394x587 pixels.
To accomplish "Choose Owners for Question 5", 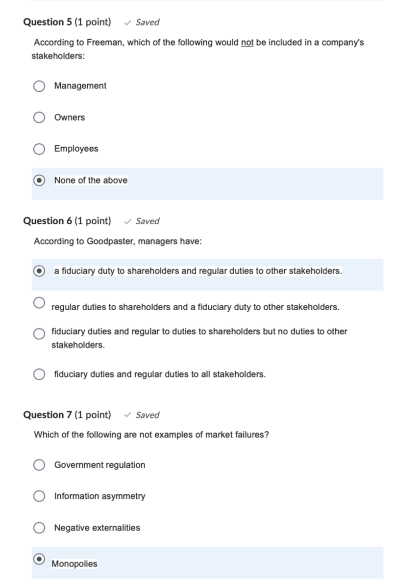I will tap(39, 117).
